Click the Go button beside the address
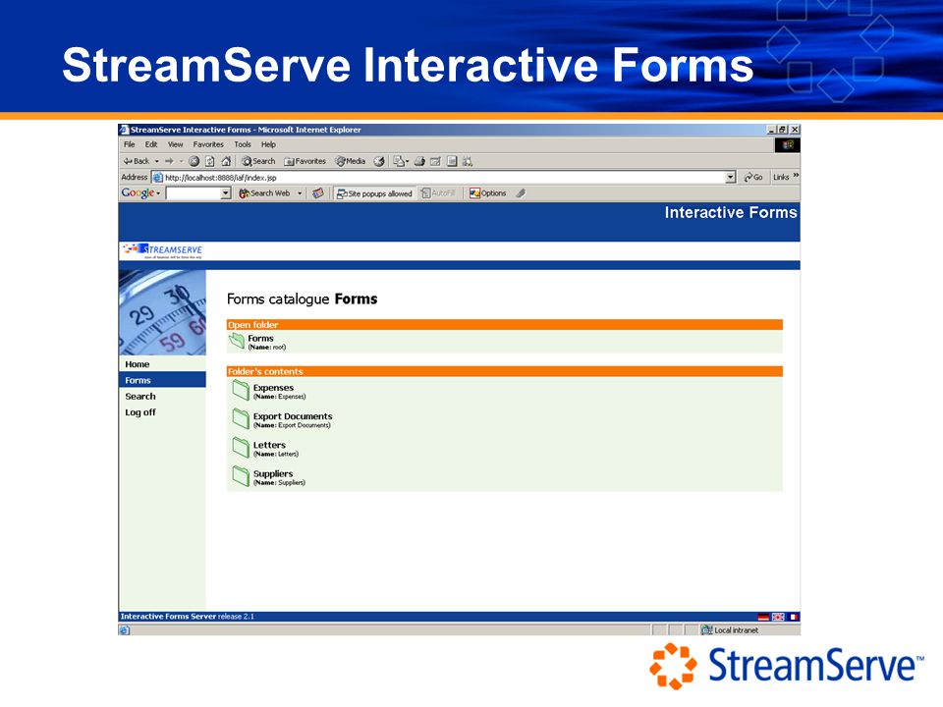This screenshot has width=943, height=707. (753, 178)
